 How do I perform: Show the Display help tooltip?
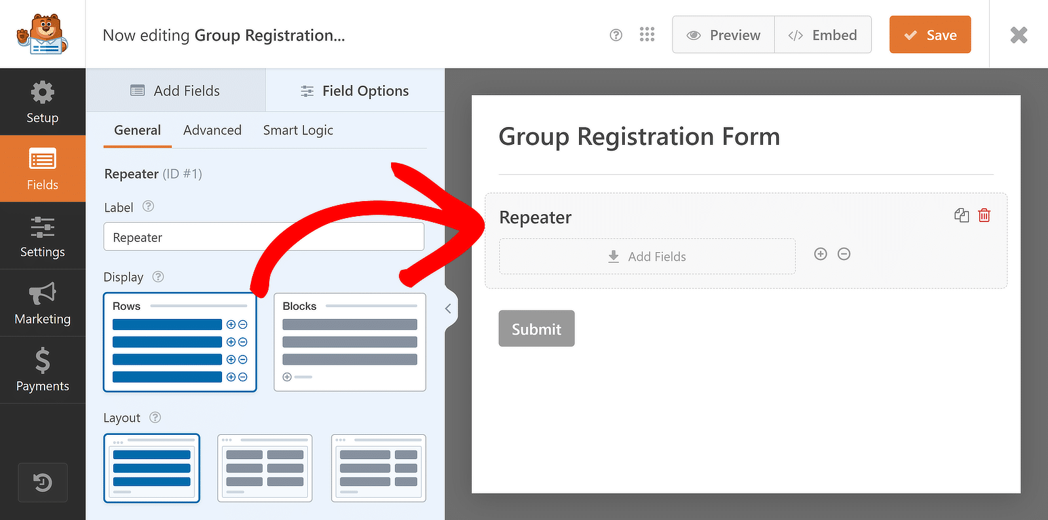point(158,277)
